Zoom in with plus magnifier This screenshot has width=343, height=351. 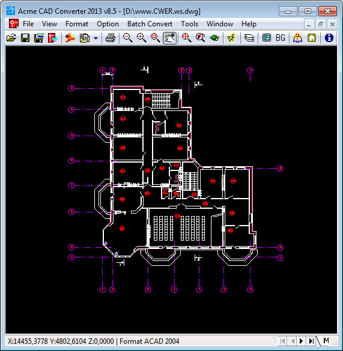point(141,38)
